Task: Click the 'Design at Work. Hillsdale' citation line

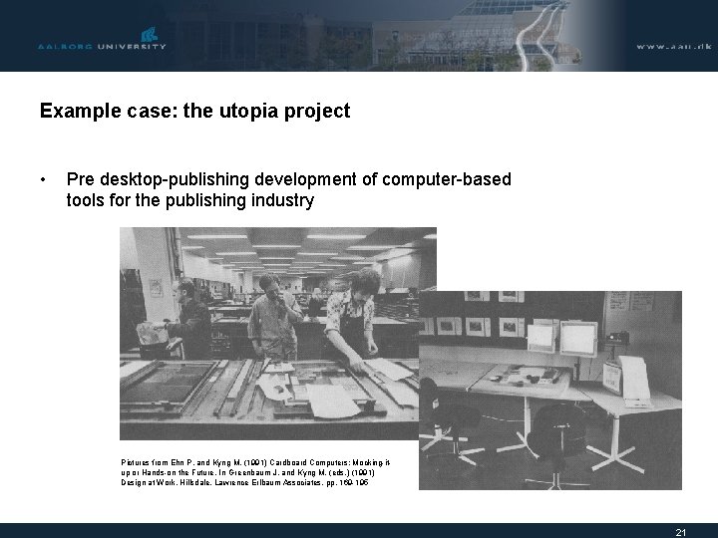Action: click(244, 482)
